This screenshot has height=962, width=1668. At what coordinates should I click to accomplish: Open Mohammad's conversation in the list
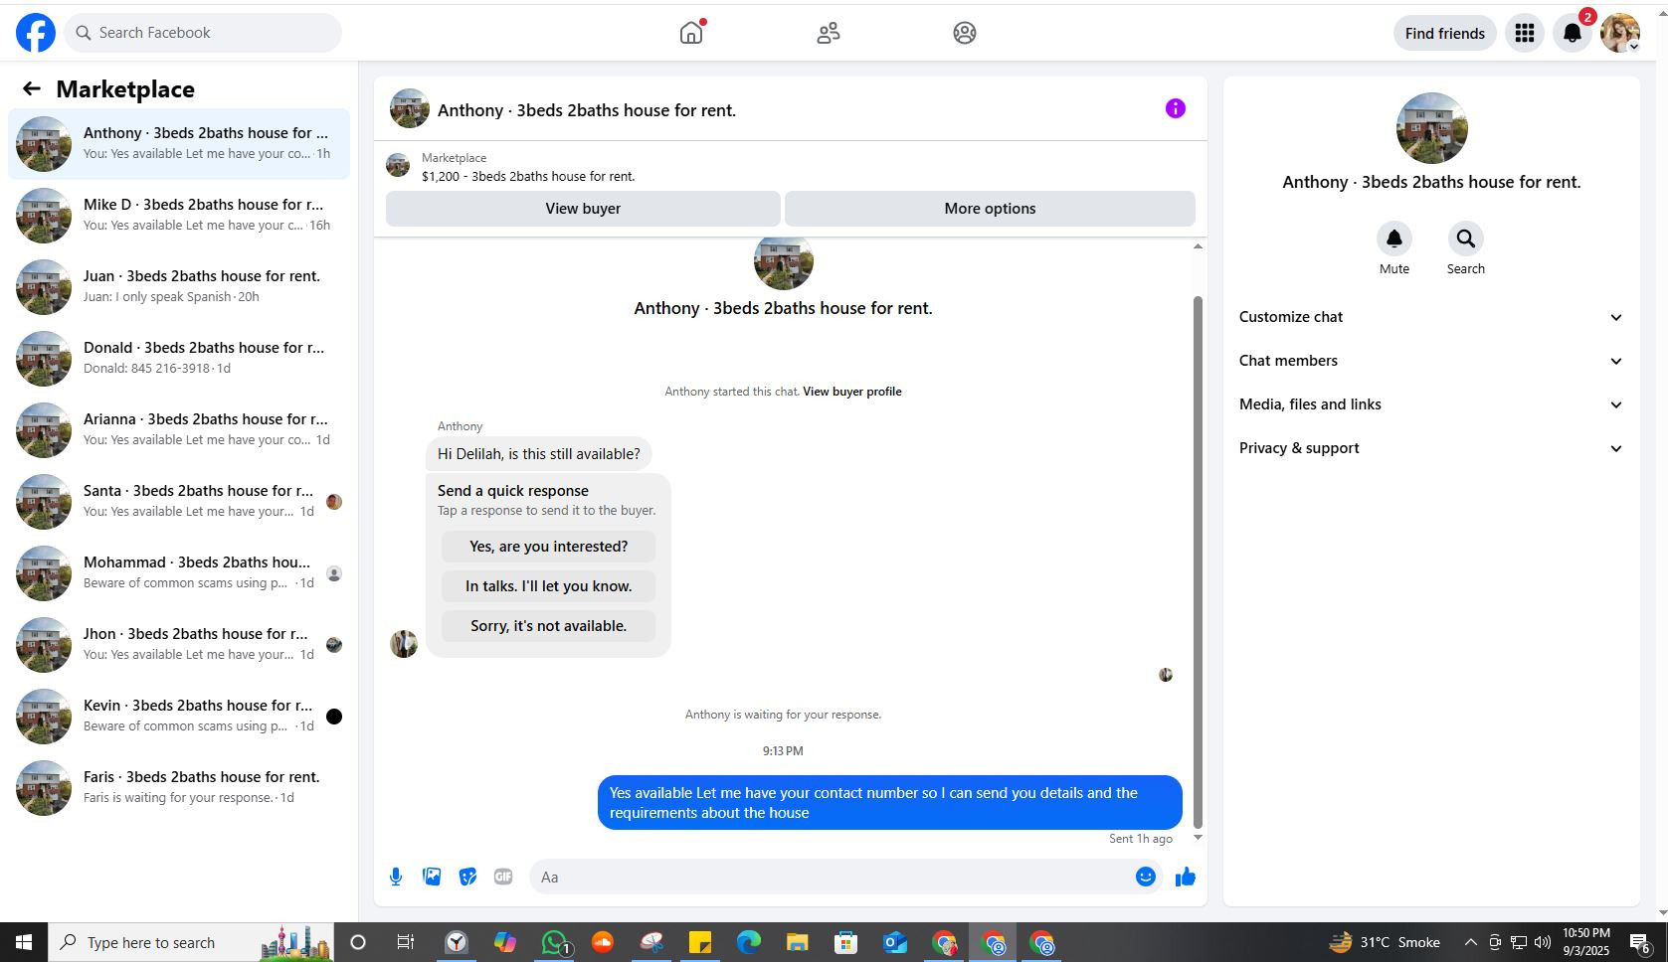pyautogui.click(x=179, y=573)
